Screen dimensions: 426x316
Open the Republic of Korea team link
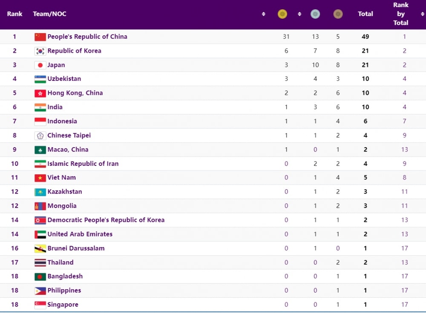(x=74, y=51)
